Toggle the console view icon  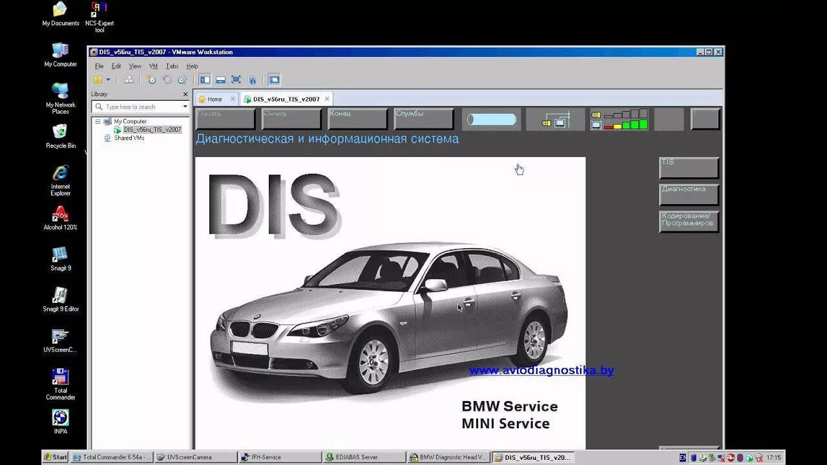coord(275,79)
